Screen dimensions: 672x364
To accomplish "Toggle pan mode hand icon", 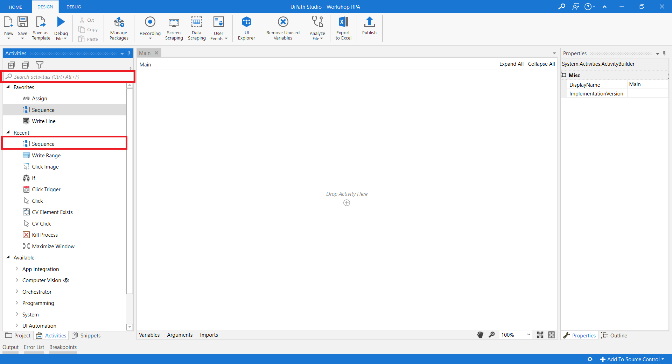I will [480, 335].
